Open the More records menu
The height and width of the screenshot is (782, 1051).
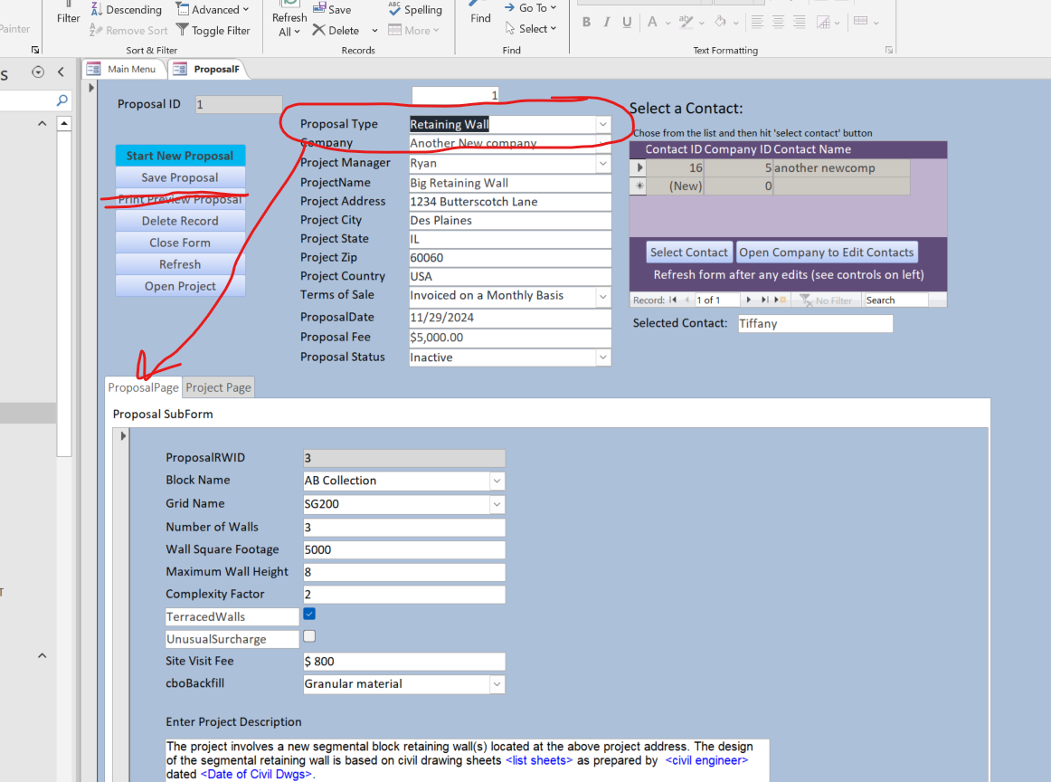click(413, 30)
